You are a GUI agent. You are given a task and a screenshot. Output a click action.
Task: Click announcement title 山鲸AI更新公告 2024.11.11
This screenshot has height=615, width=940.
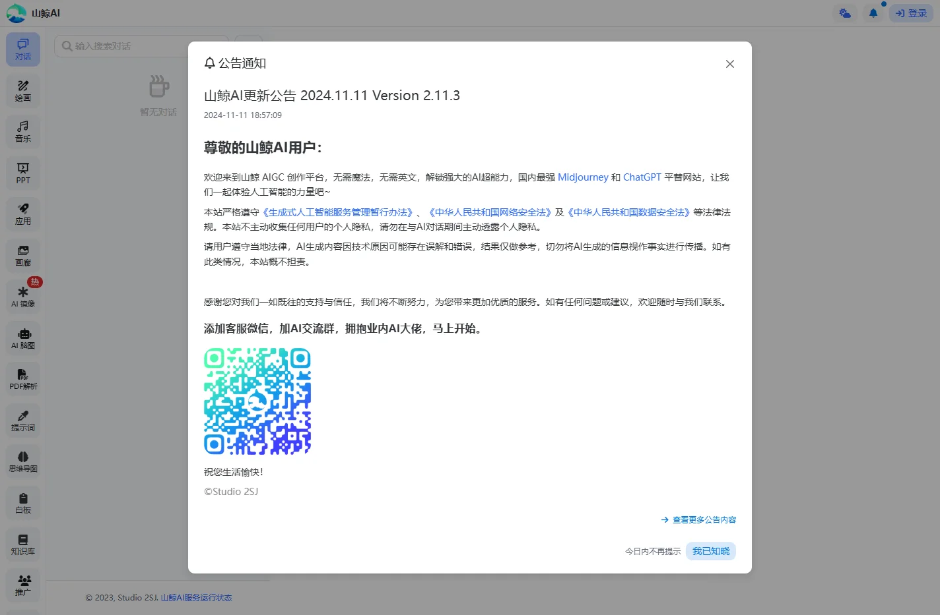point(332,96)
